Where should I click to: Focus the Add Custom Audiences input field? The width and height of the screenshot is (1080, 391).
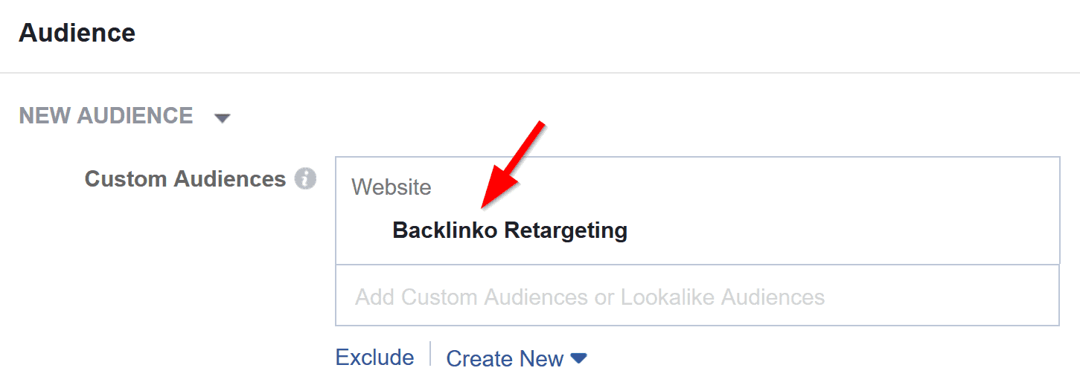(697, 296)
